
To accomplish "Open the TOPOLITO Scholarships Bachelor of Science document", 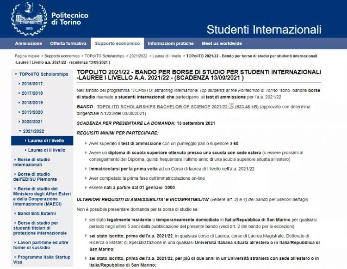I will coord(161,106).
